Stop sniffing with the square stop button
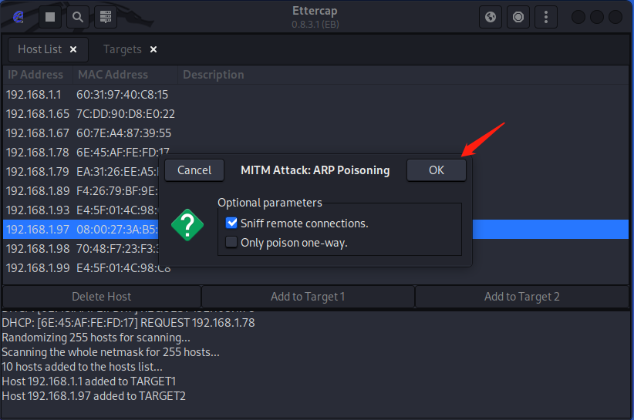The image size is (634, 420). tap(50, 17)
